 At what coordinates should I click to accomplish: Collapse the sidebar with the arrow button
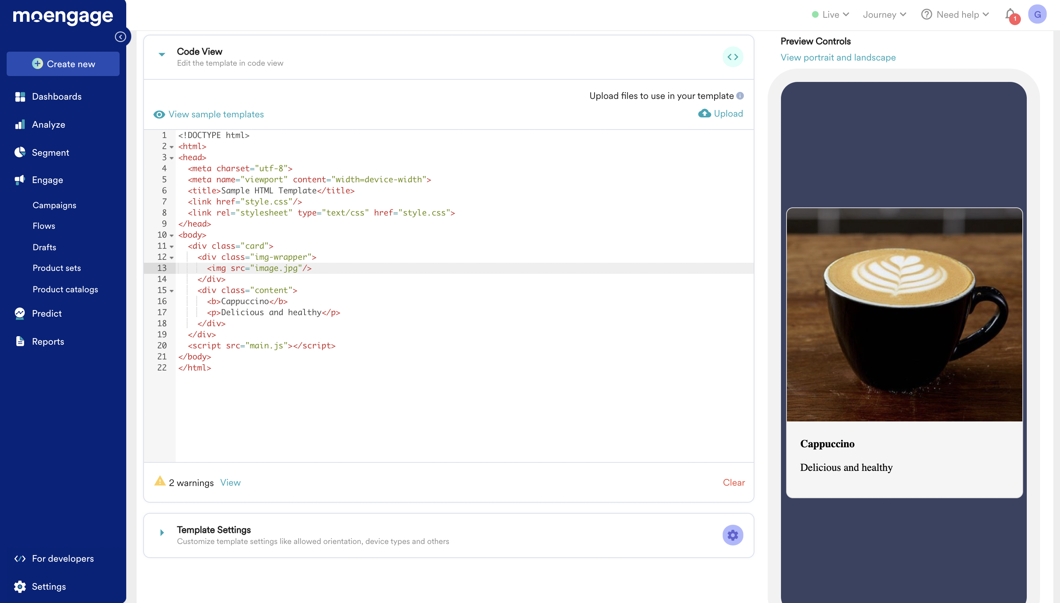120,37
